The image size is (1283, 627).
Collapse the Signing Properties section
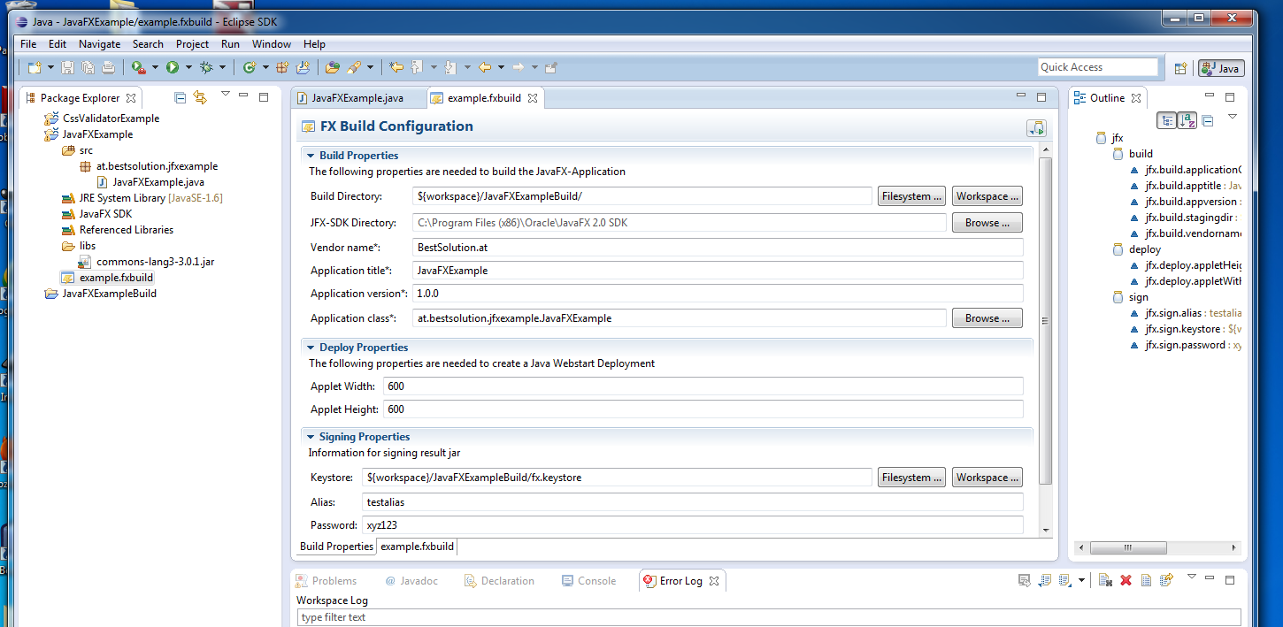(311, 437)
